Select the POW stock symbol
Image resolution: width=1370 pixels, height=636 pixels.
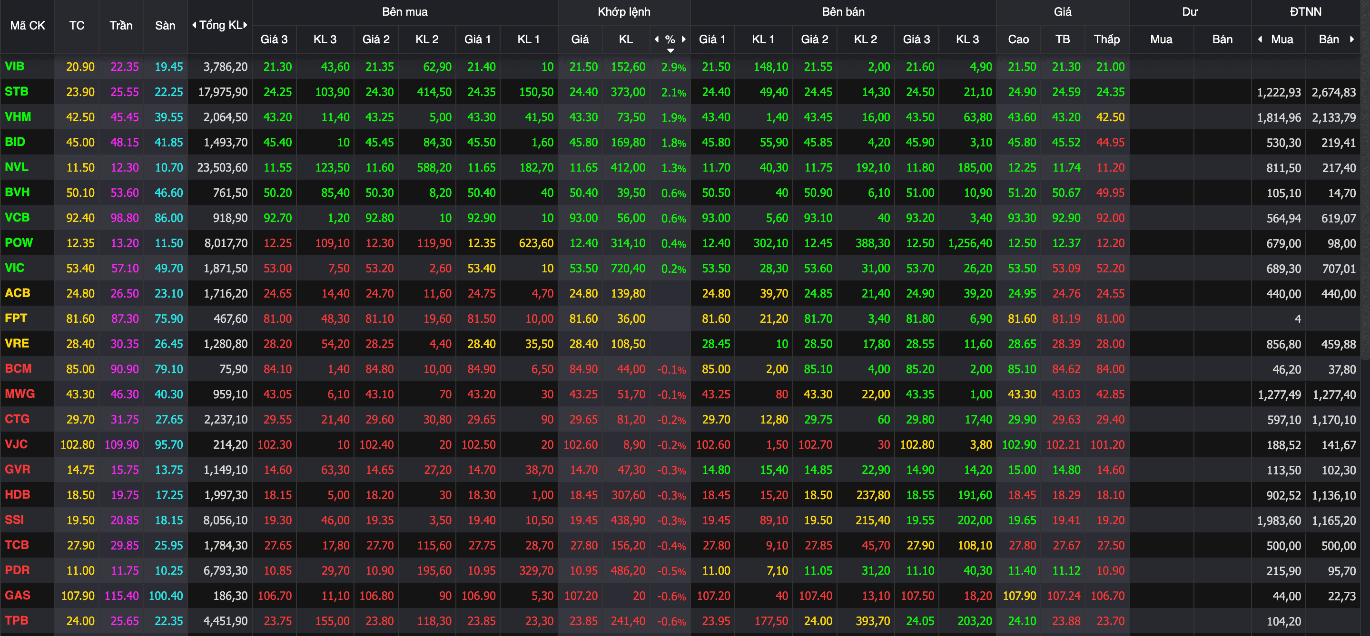click(19, 242)
